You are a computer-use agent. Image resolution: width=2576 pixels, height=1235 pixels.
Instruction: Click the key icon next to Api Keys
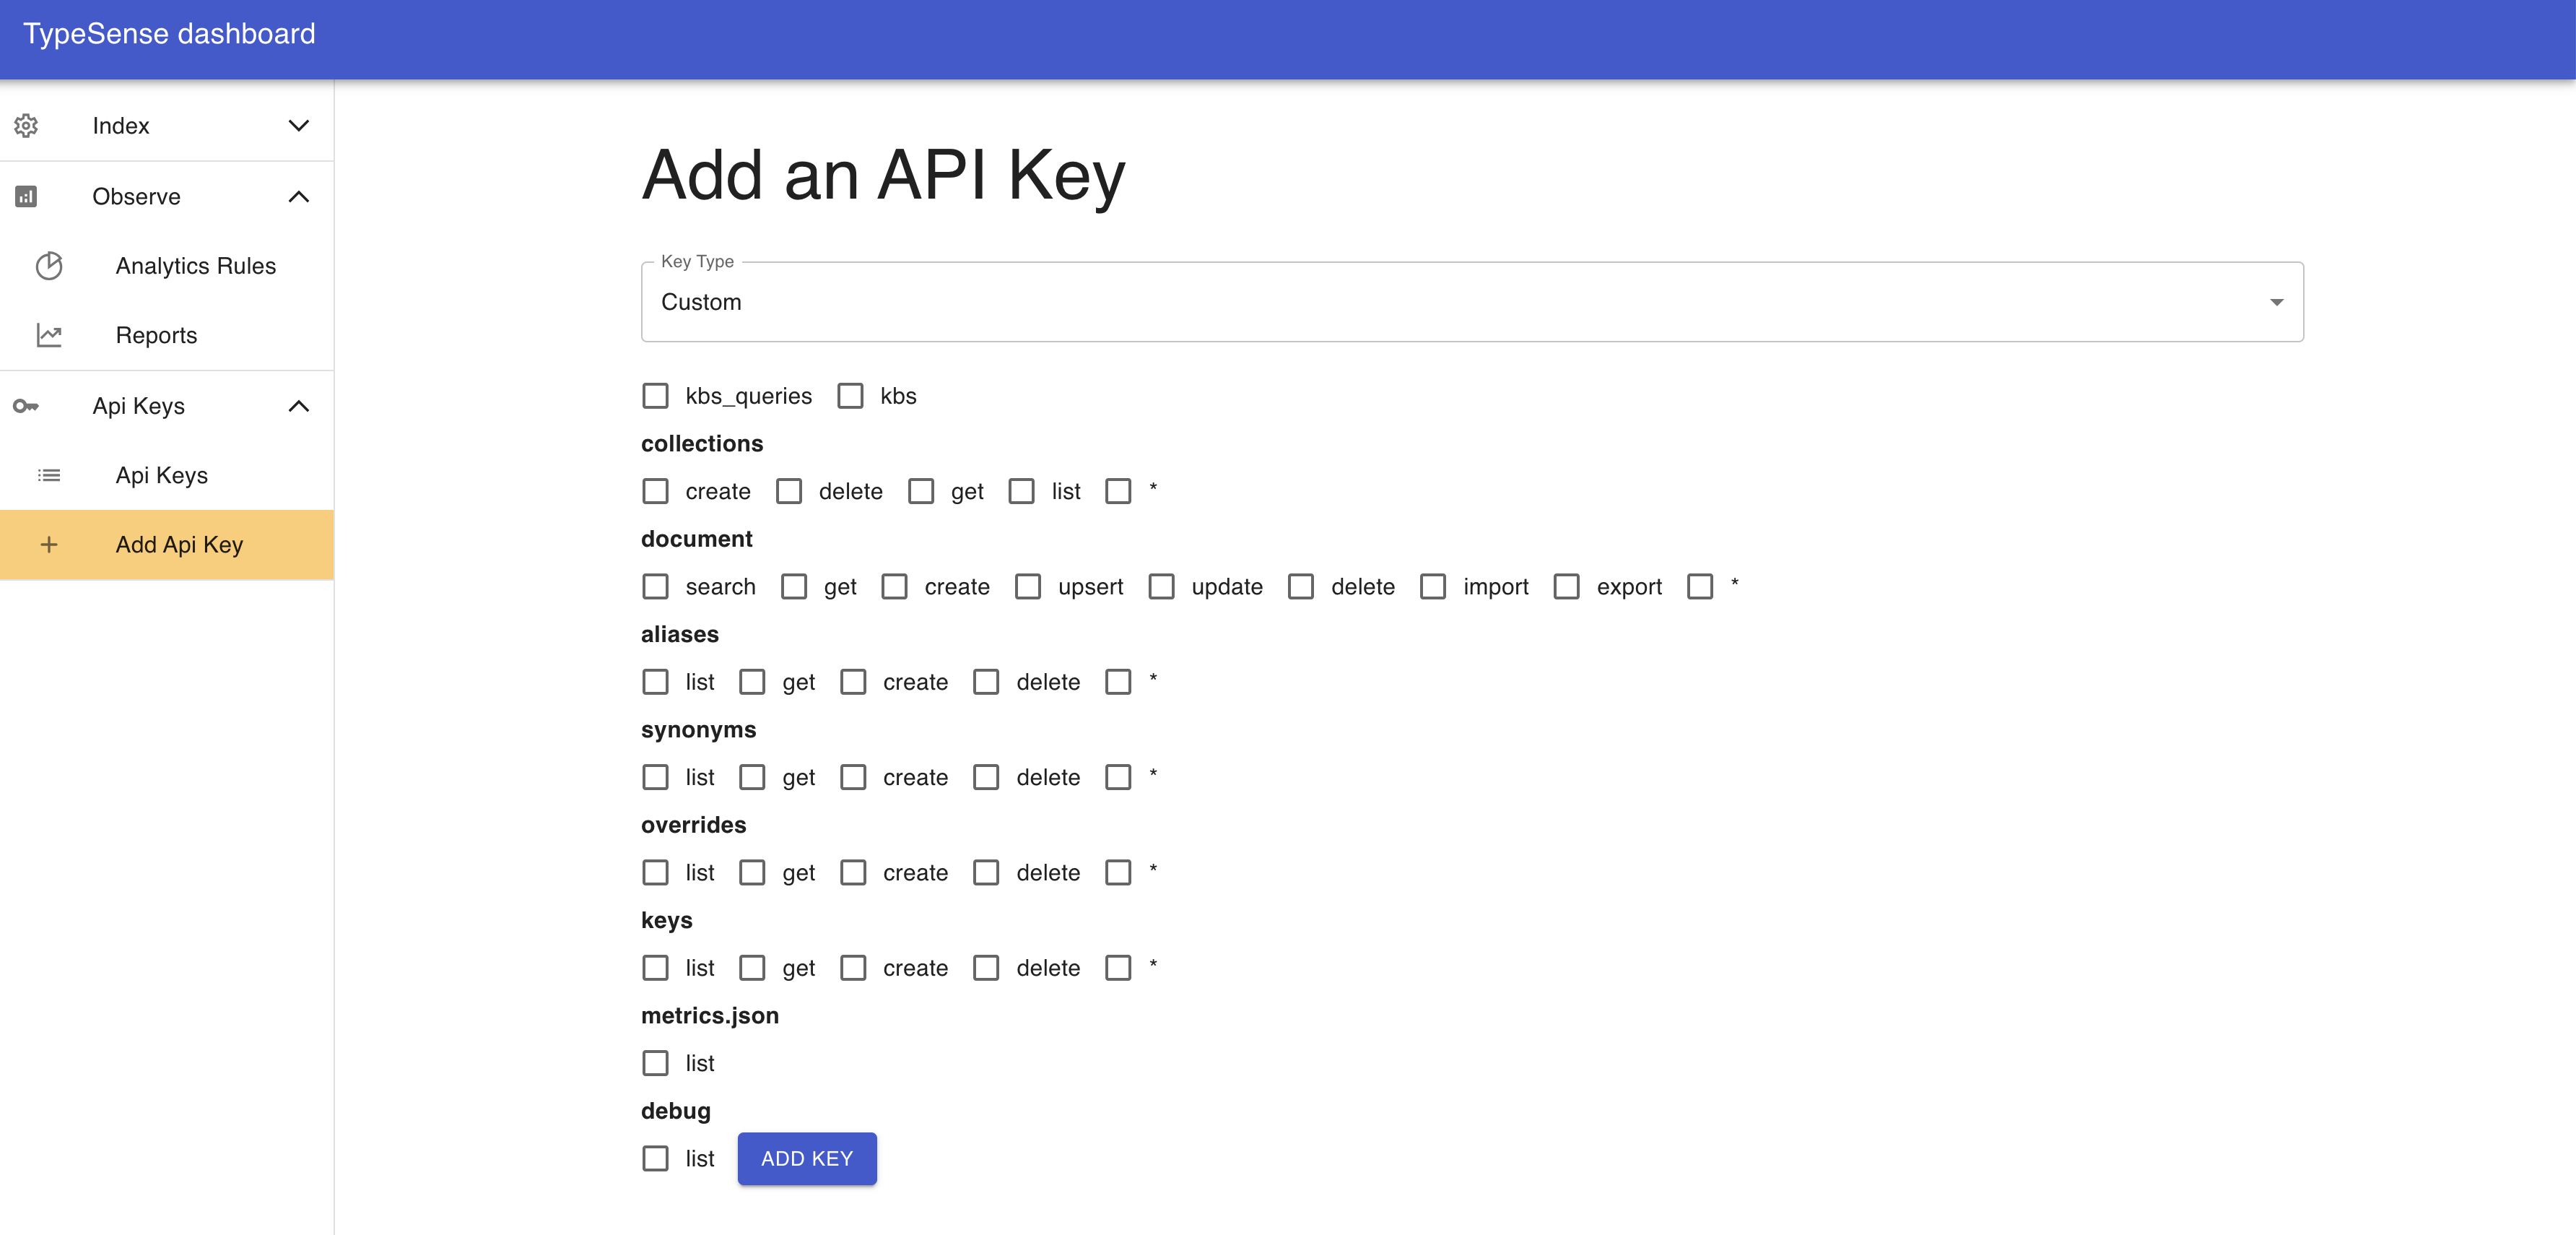pos(26,404)
